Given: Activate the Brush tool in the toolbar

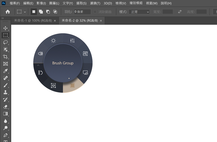Looking at the screenshot, I should click(5, 85).
